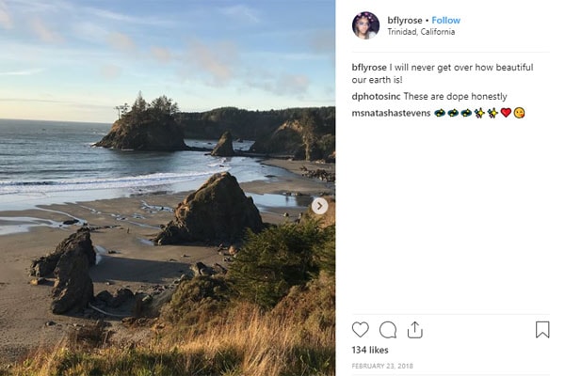Save the post with the bookmark icon
Screen dimensions: 565x376
pyautogui.click(x=542, y=330)
